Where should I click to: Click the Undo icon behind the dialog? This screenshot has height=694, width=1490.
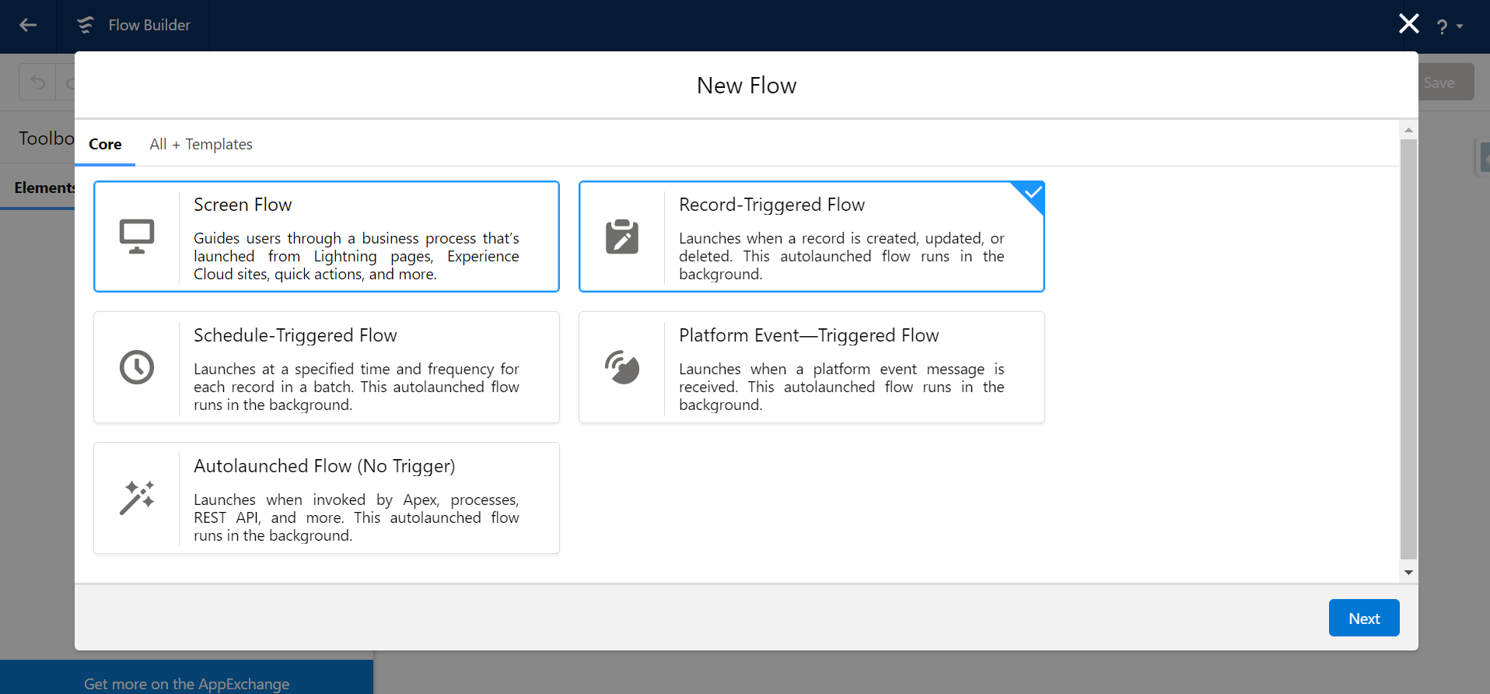pos(37,82)
